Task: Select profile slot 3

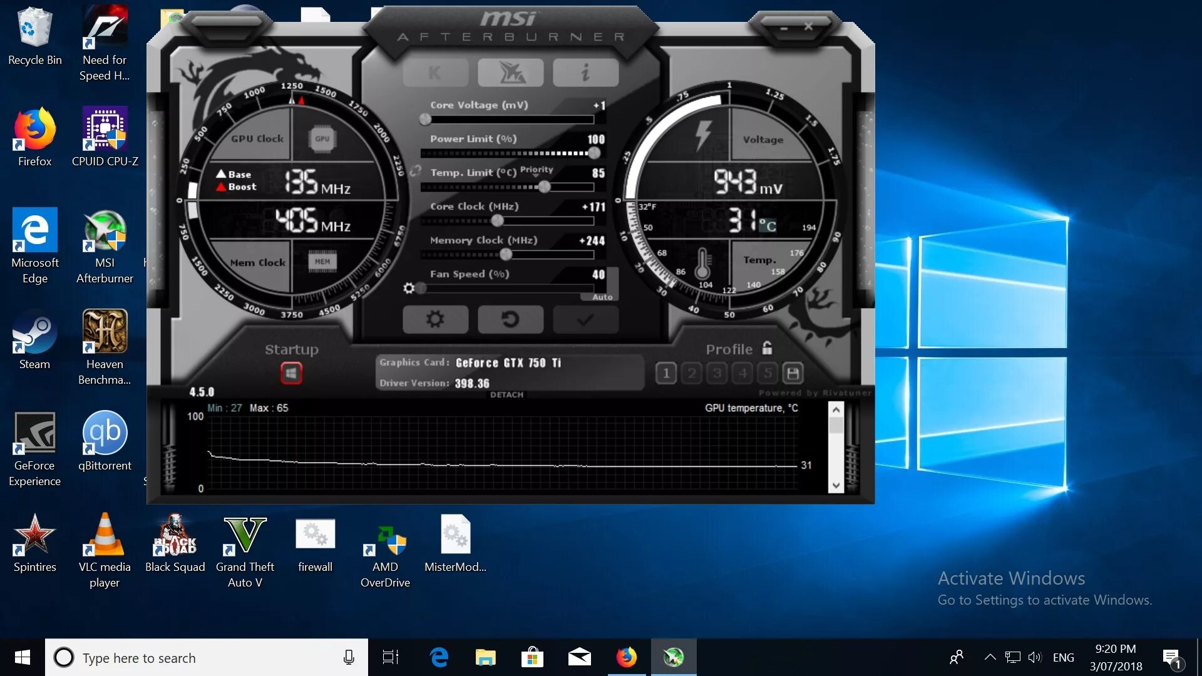Action: pyautogui.click(x=717, y=374)
